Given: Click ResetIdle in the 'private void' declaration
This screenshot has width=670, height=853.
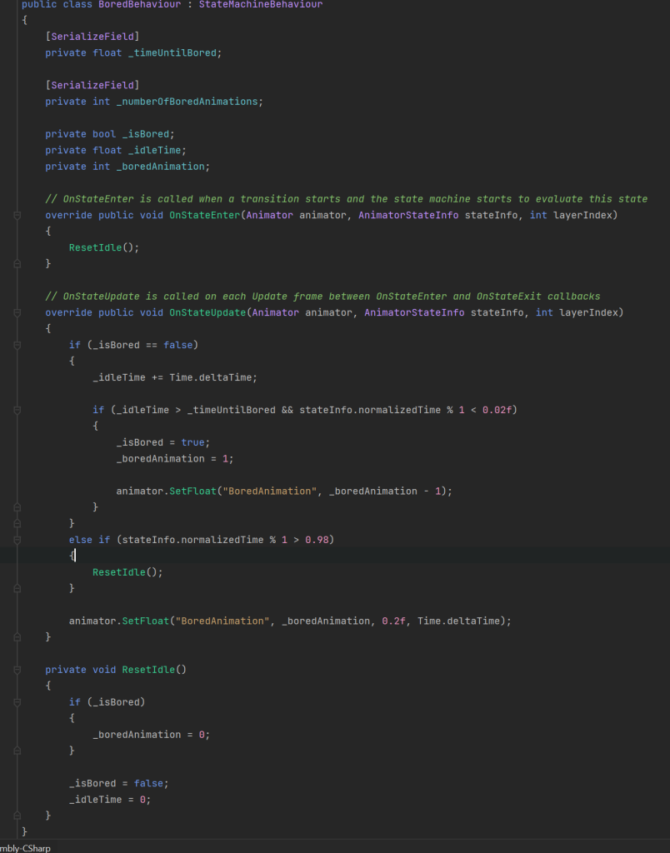Looking at the screenshot, I should [148, 670].
